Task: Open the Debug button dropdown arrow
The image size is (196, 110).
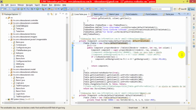Action: (x=35, y=9)
